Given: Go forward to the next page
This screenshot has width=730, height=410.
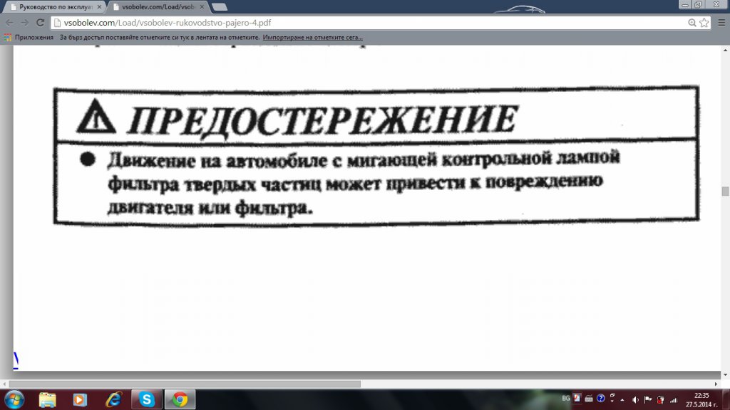Looking at the screenshot, I should click(x=25, y=23).
